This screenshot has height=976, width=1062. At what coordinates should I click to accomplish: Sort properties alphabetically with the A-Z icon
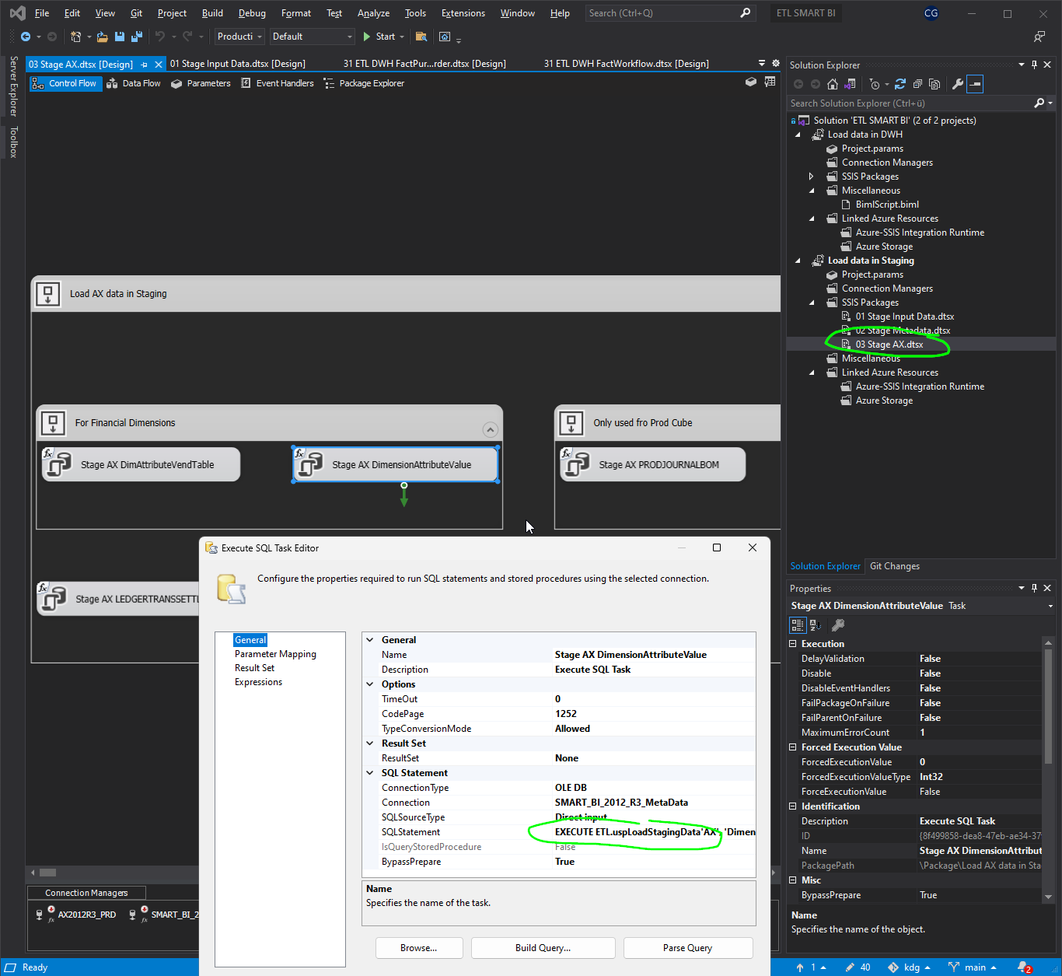pyautogui.click(x=816, y=624)
